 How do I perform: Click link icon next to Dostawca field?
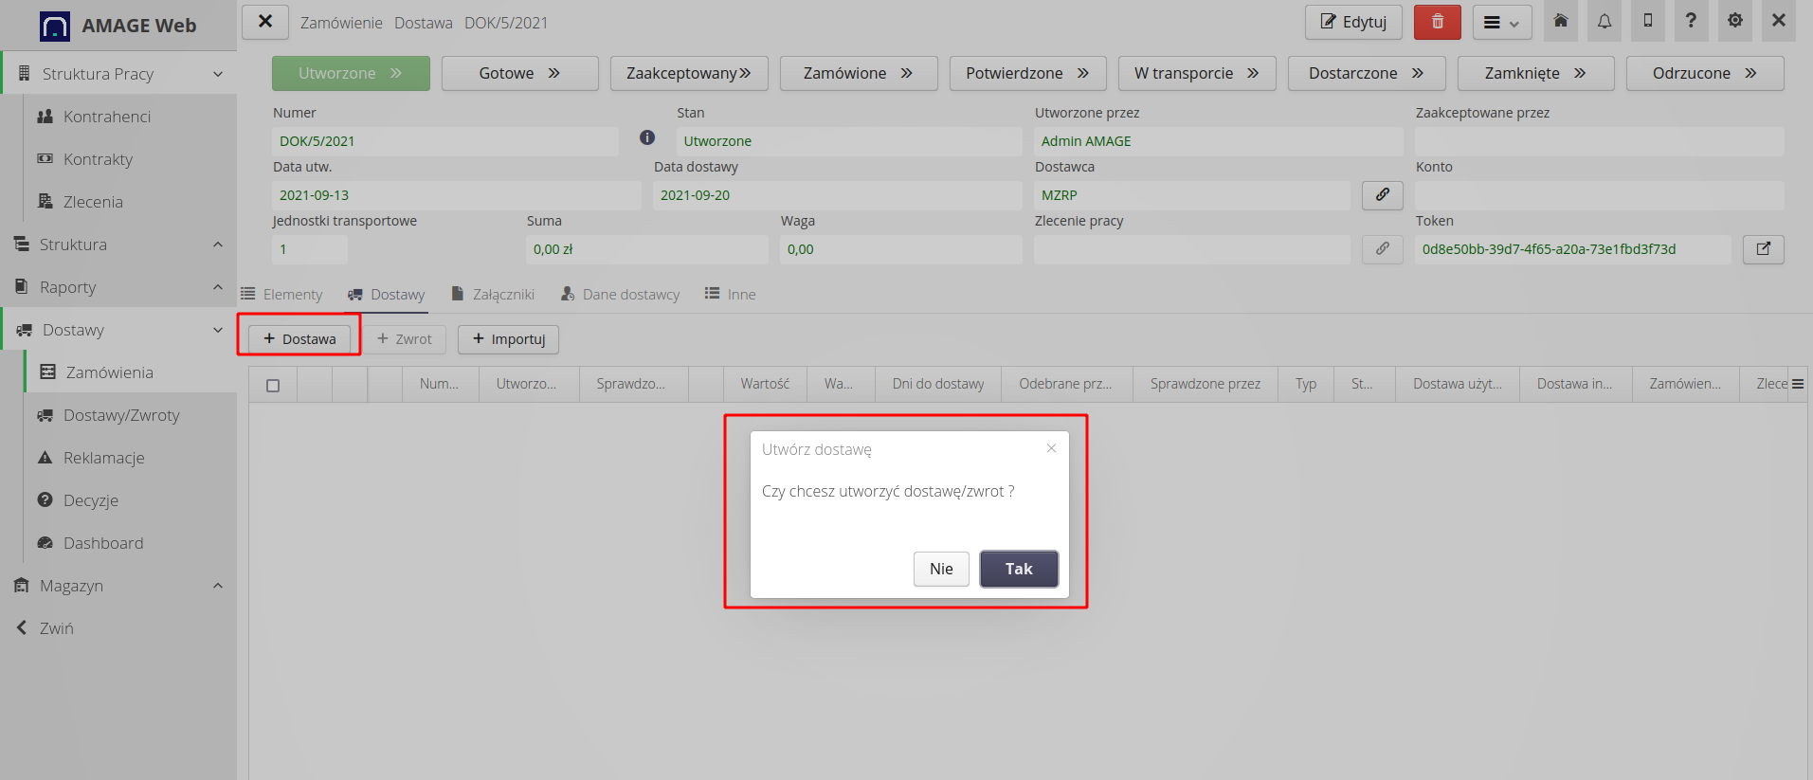coord(1382,195)
